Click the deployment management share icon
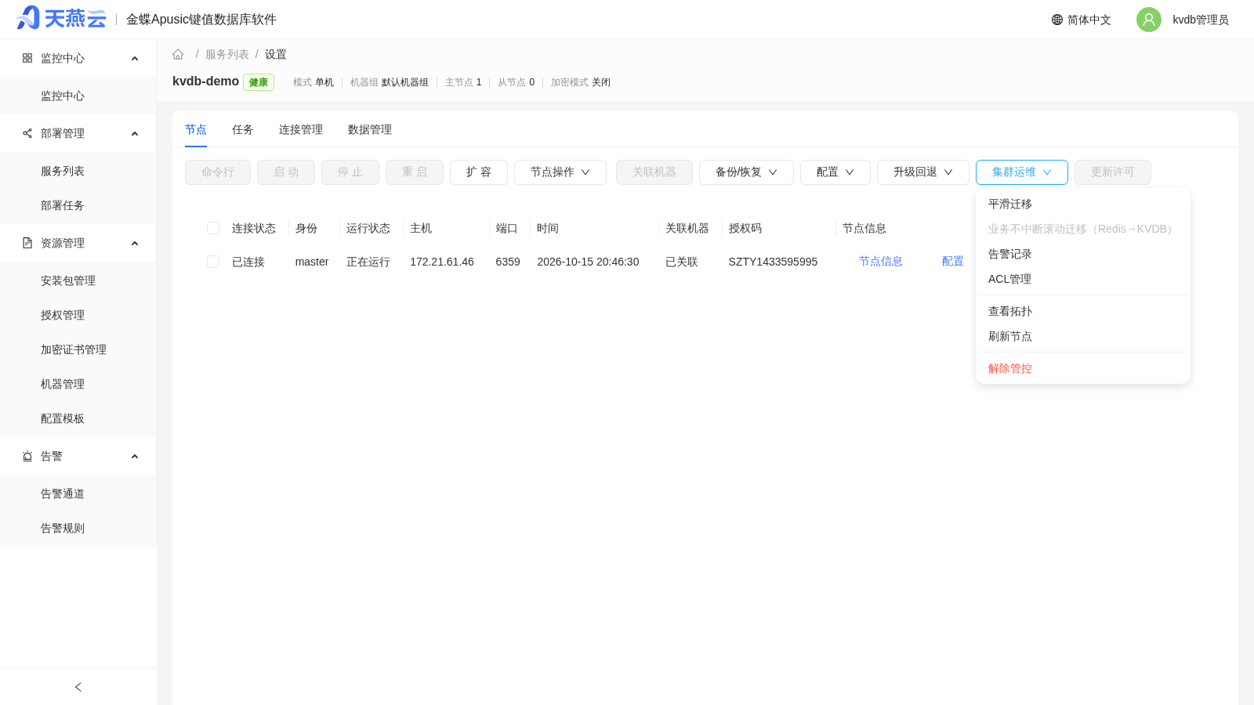The image size is (1254, 705). click(27, 133)
